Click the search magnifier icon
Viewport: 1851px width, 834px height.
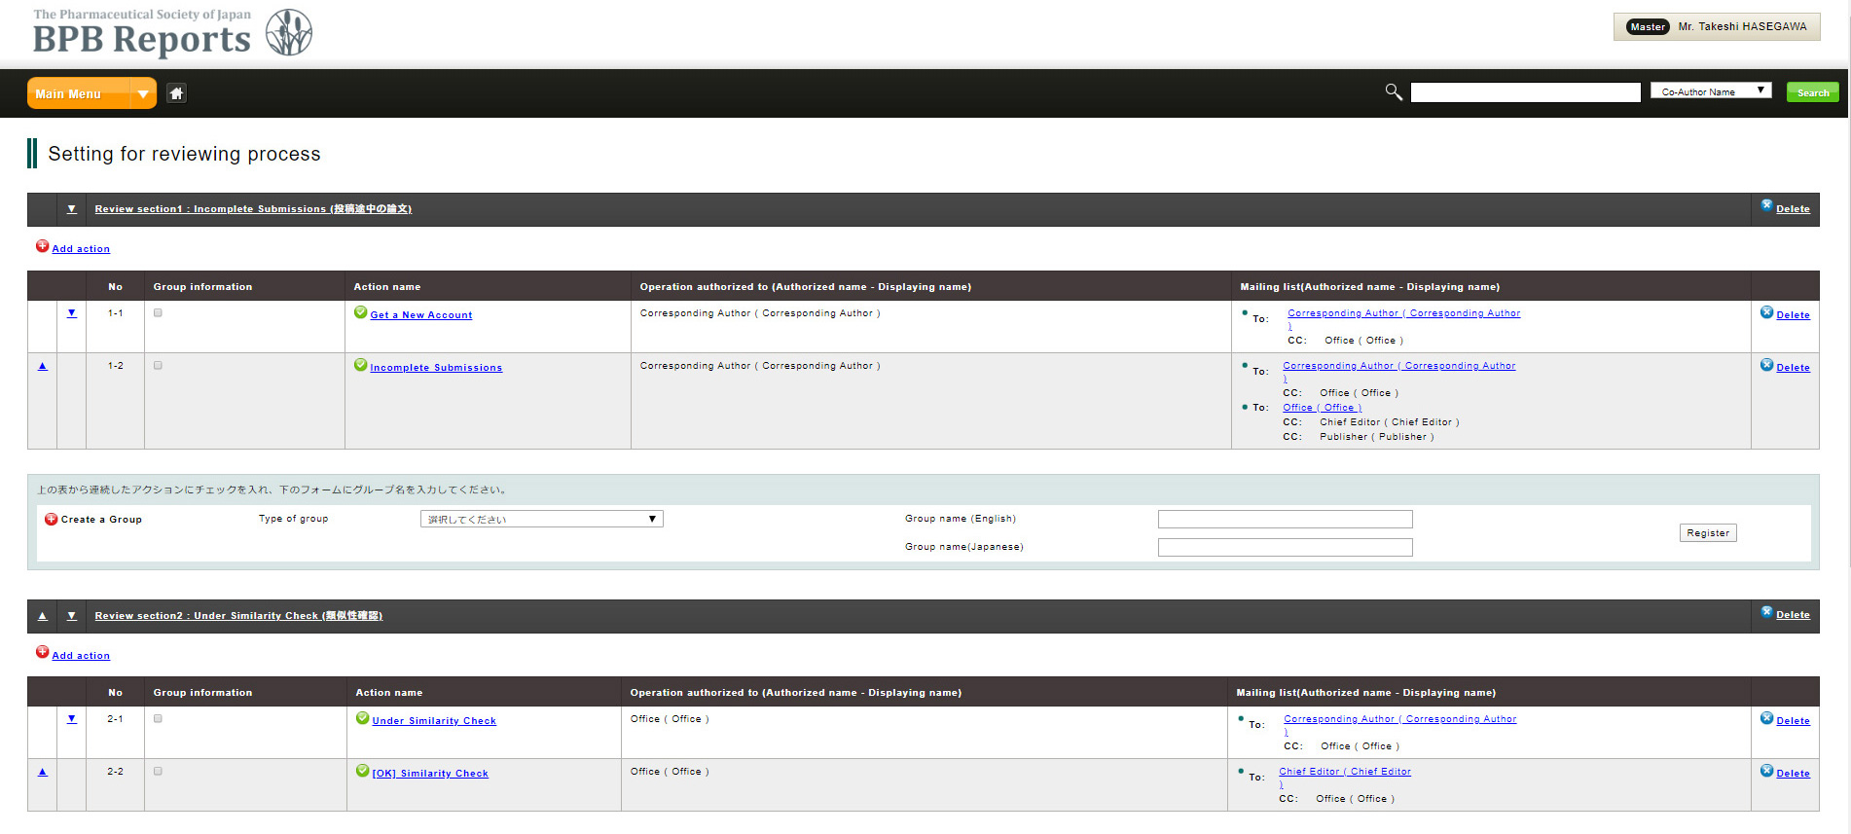[x=1394, y=91]
